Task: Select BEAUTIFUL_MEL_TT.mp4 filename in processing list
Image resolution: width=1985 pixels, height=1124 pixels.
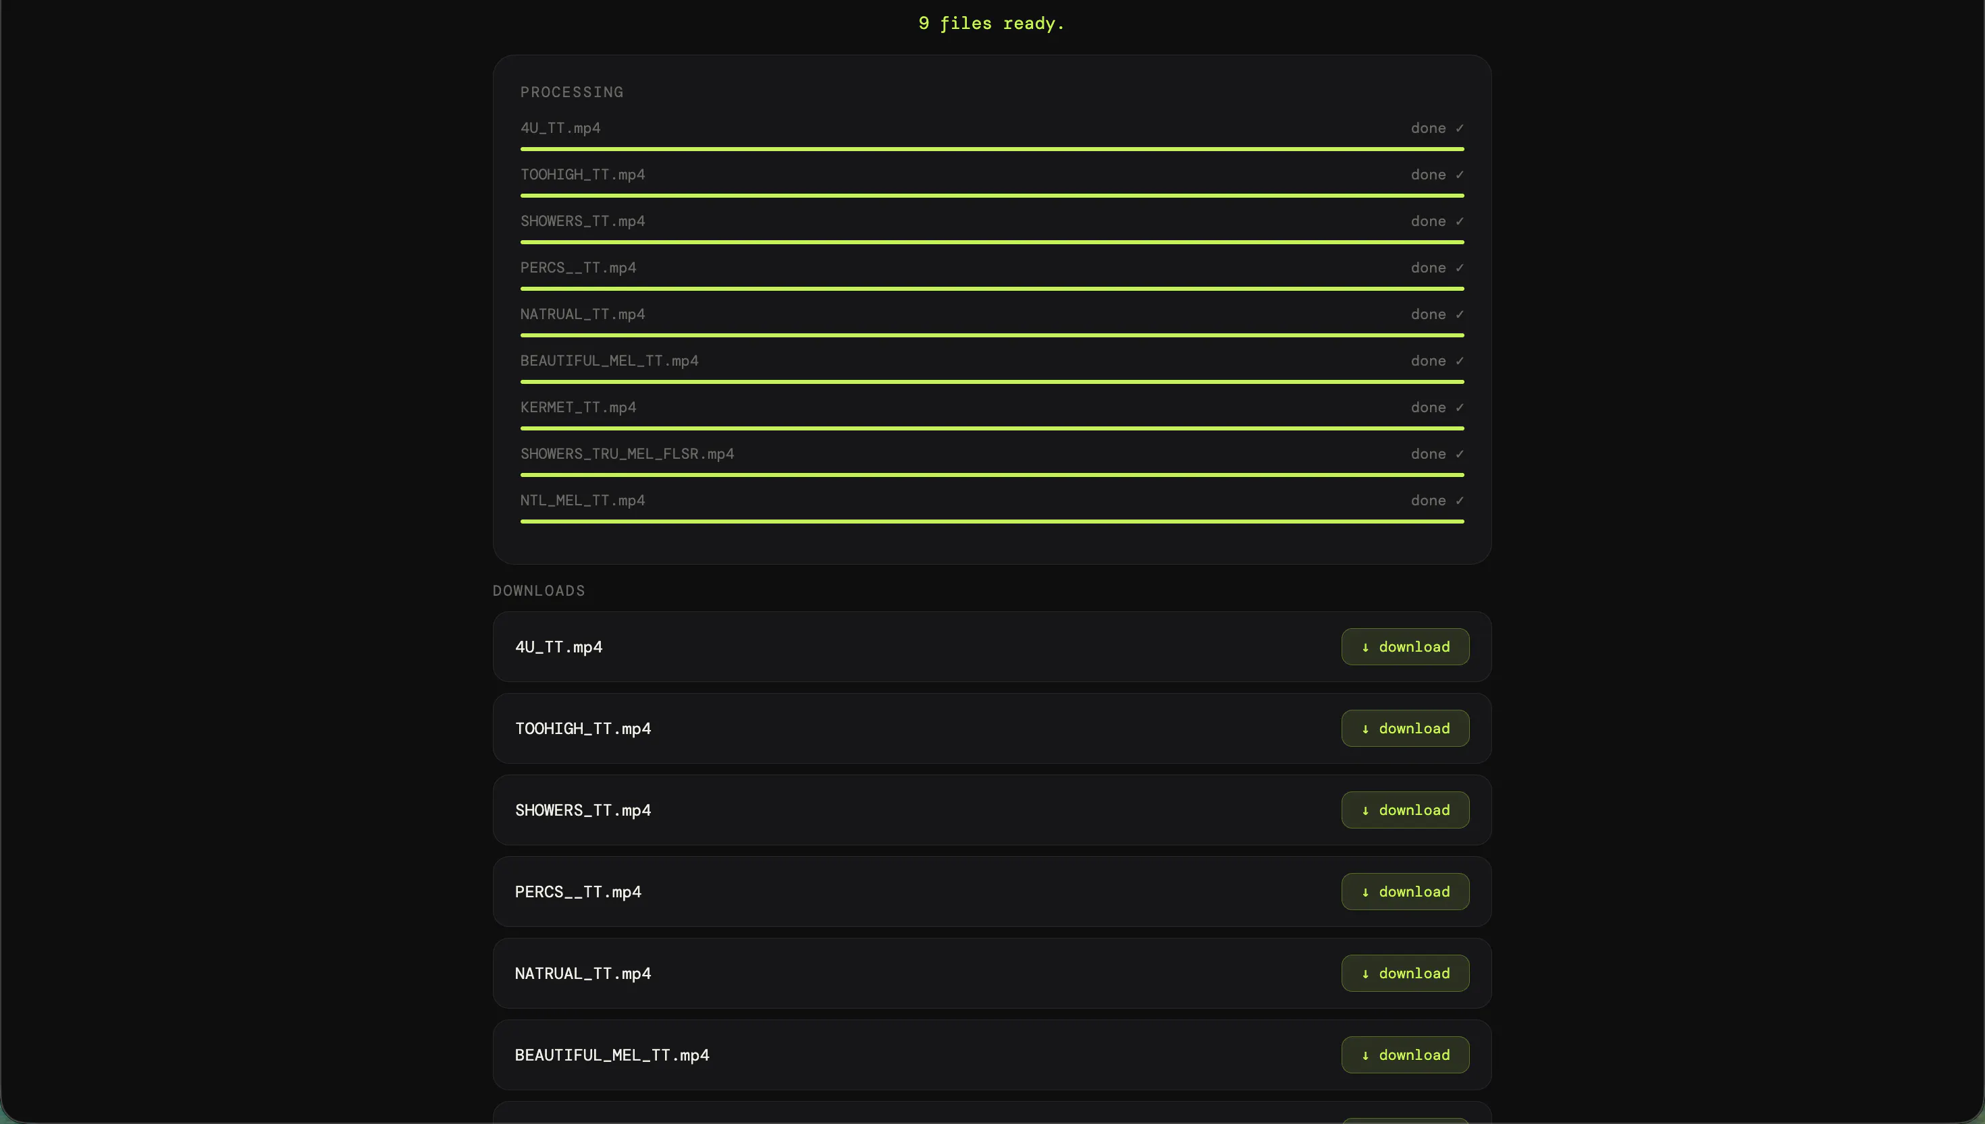Action: 610,360
